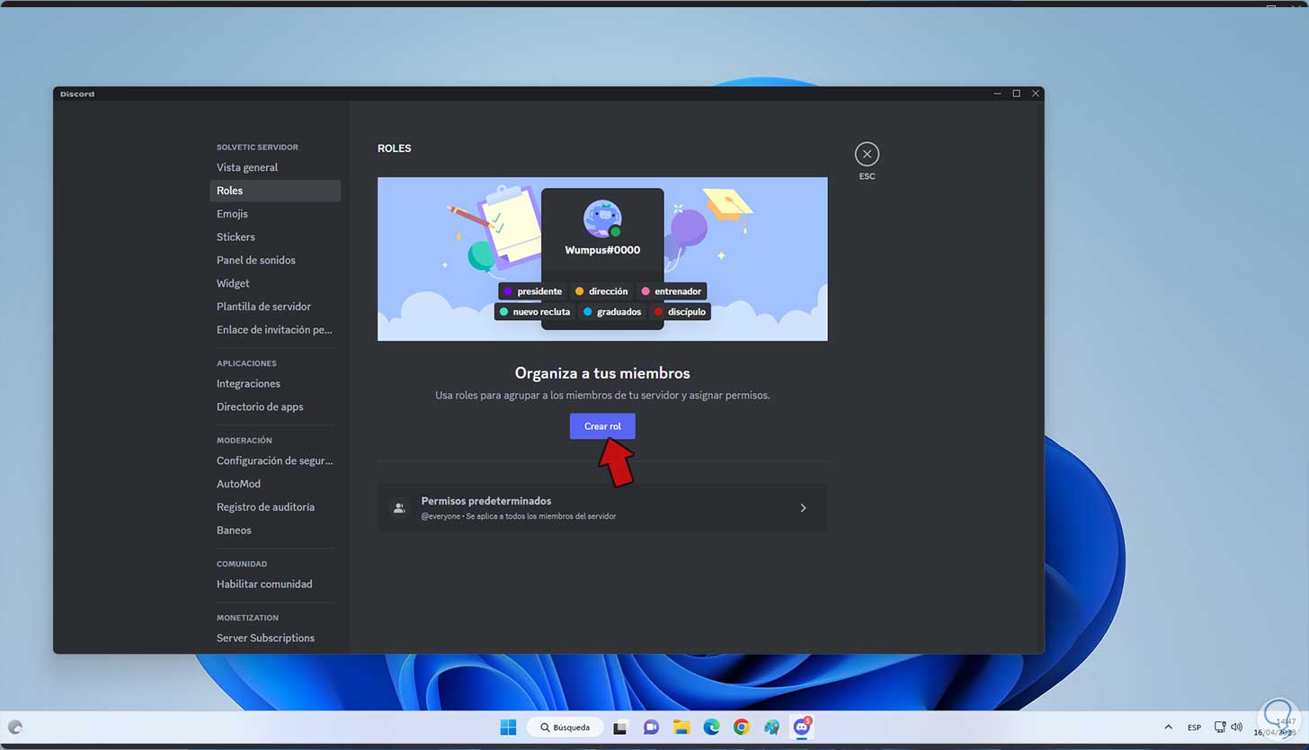This screenshot has height=750, width=1309.
Task: Click the Crear rol button
Action: (x=602, y=426)
